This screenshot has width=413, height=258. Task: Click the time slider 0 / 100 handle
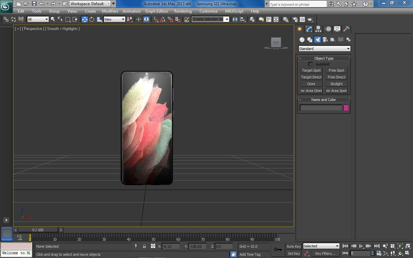[x=38, y=230]
